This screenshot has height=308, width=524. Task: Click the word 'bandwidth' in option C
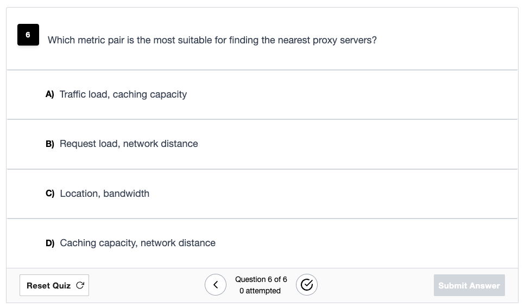(x=127, y=194)
